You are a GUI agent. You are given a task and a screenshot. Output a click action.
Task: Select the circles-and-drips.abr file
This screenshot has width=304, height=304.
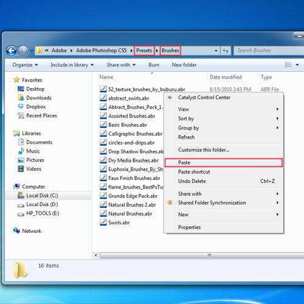[127, 143]
